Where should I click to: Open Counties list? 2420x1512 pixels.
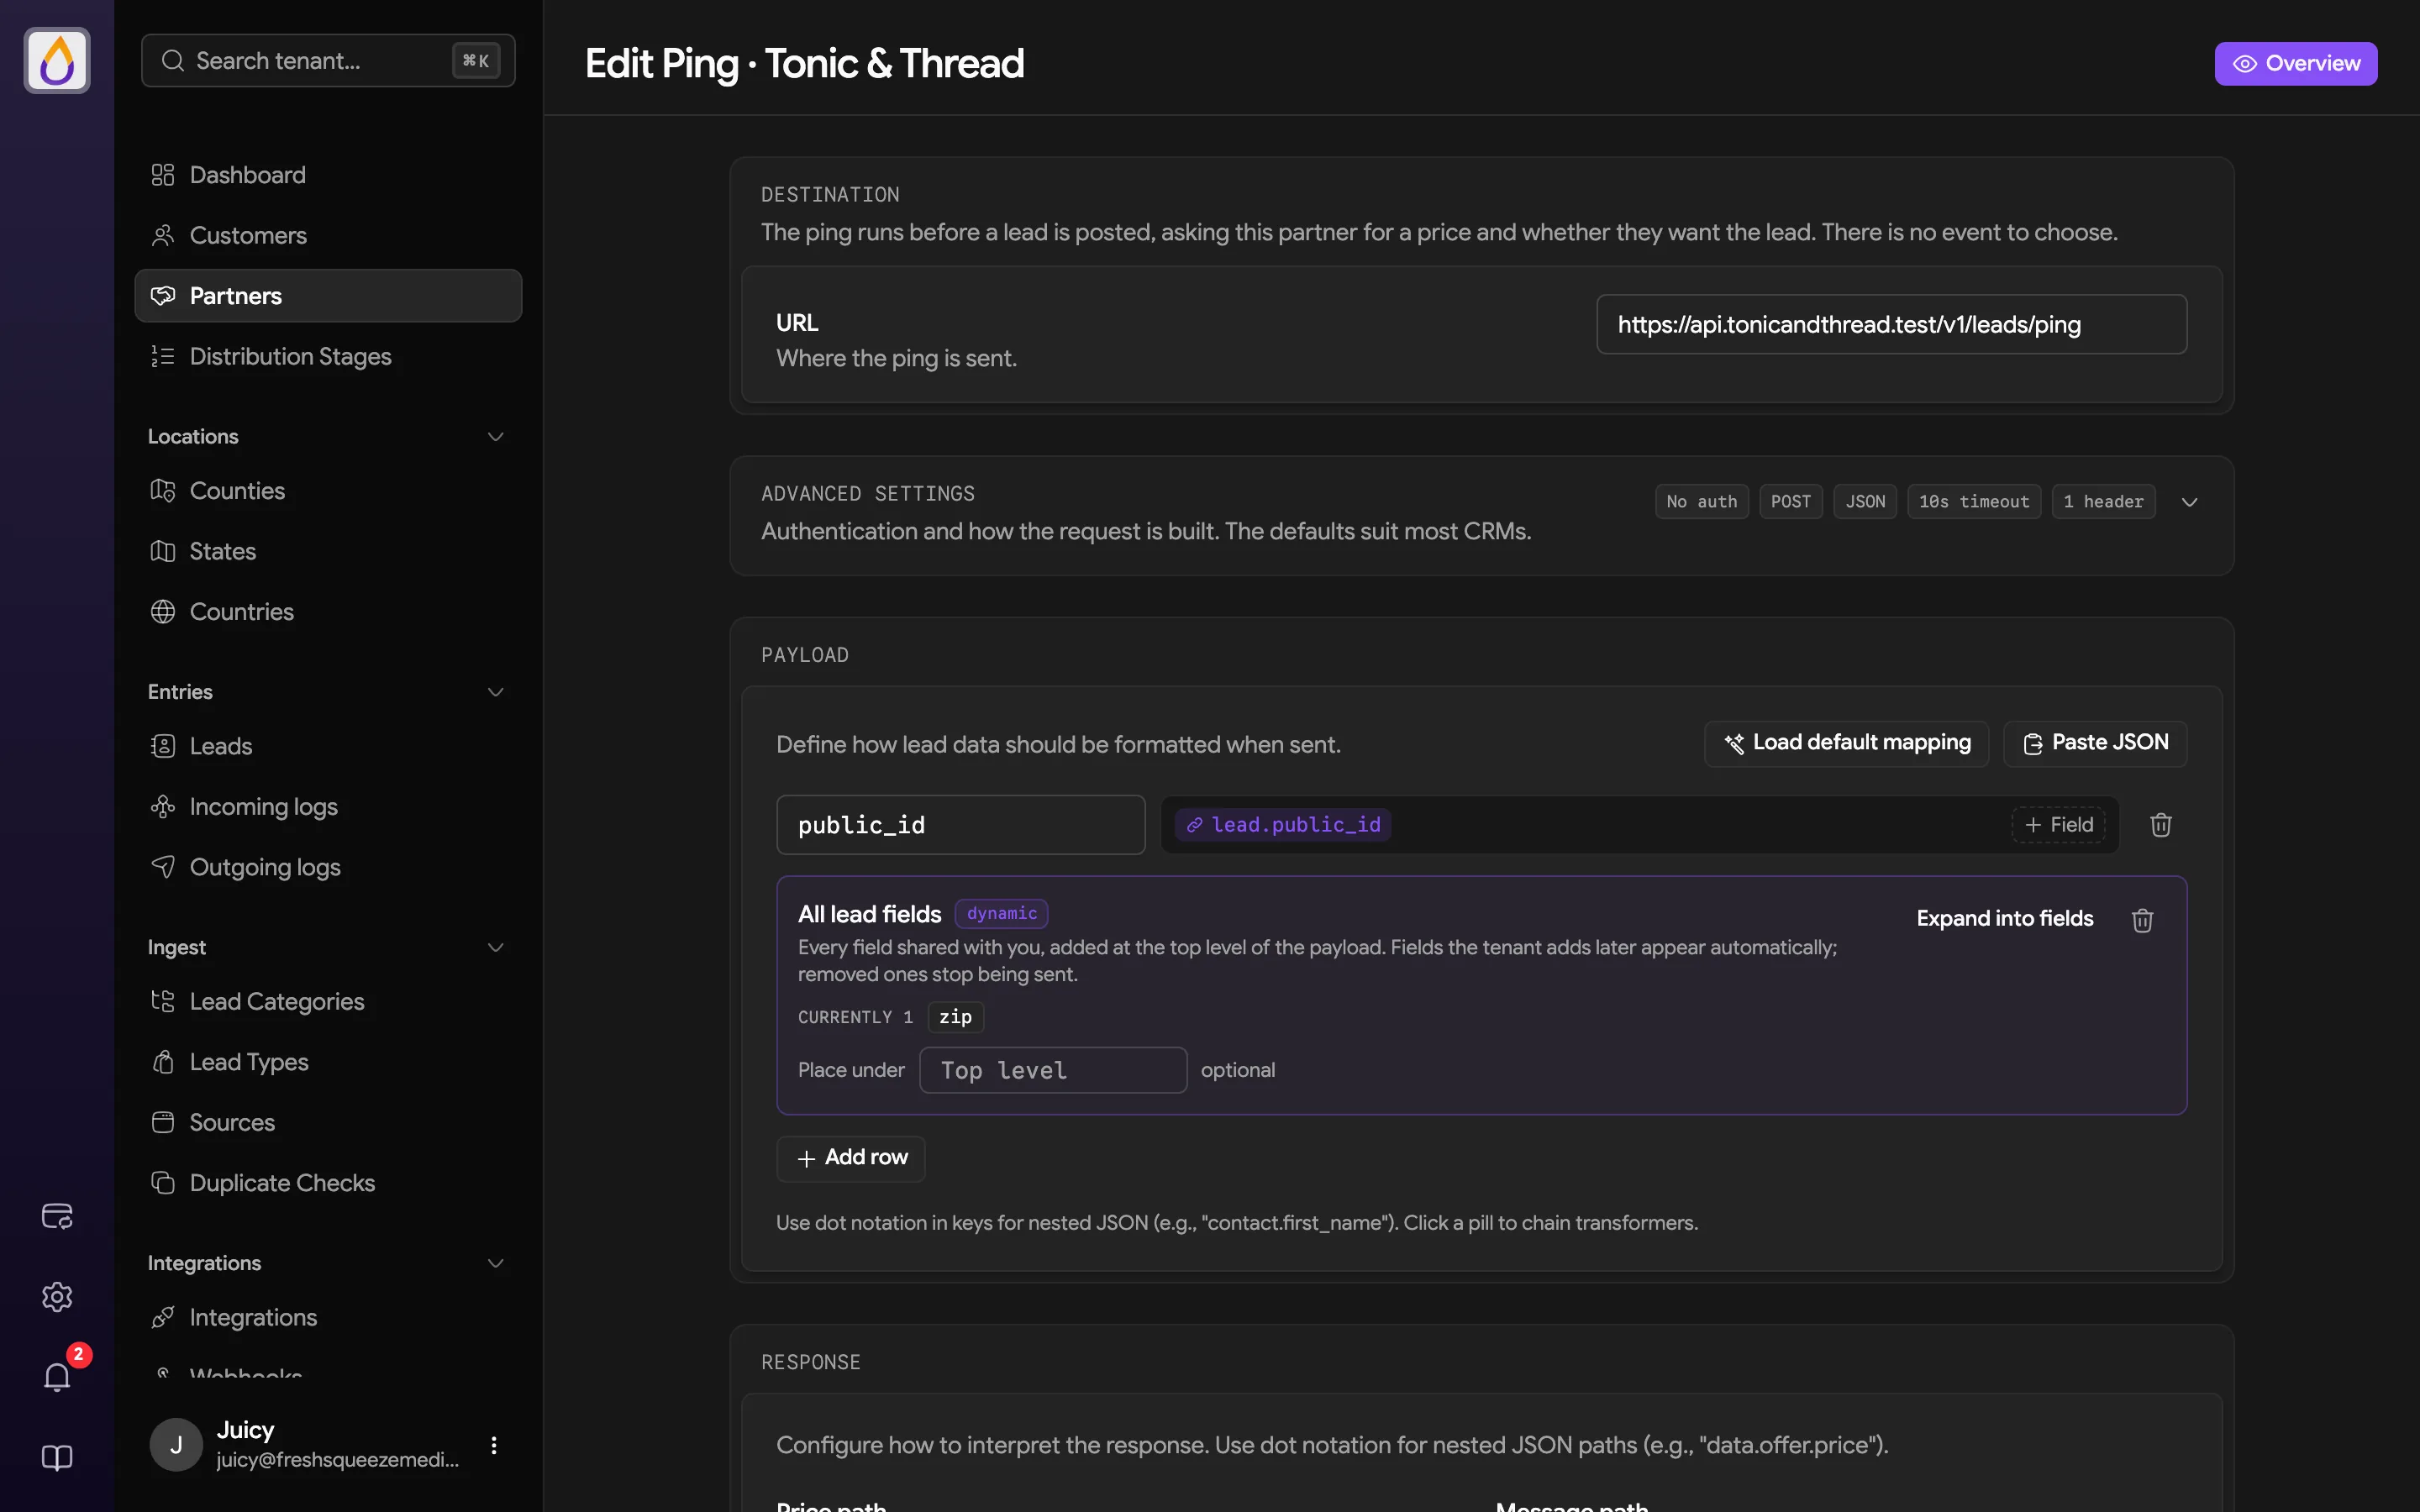pos(328,491)
